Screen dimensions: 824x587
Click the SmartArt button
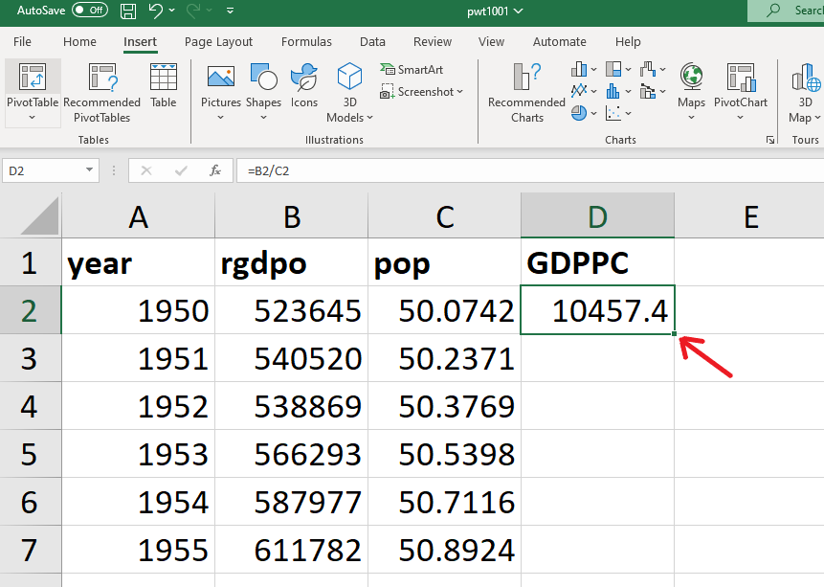(412, 70)
